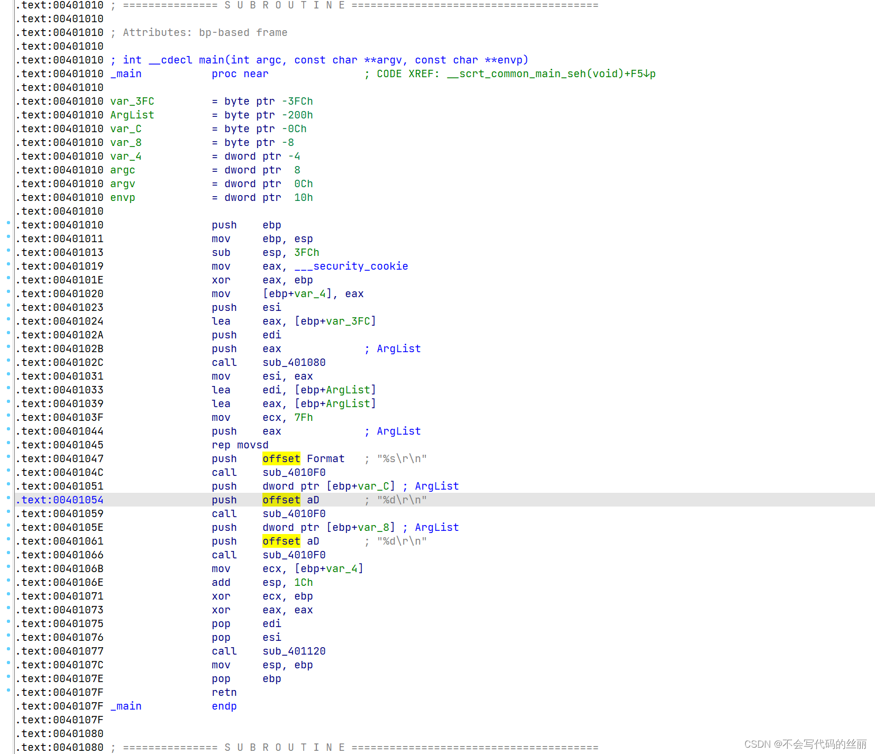This screenshot has width=875, height=754.
Task: Click 'offset aD' at address 00401054
Action: point(291,500)
